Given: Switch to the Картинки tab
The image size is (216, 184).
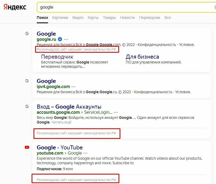Looking at the screenshot, I should 60,18.
